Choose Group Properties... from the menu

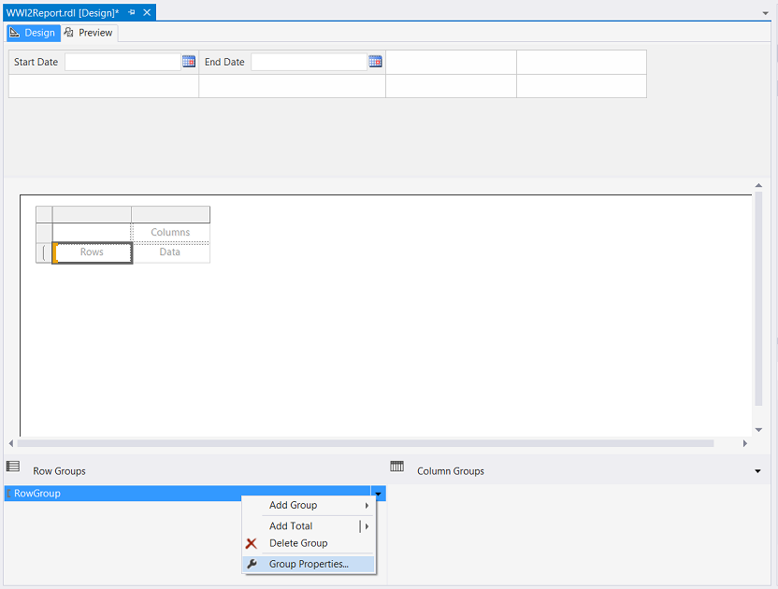coord(309,564)
